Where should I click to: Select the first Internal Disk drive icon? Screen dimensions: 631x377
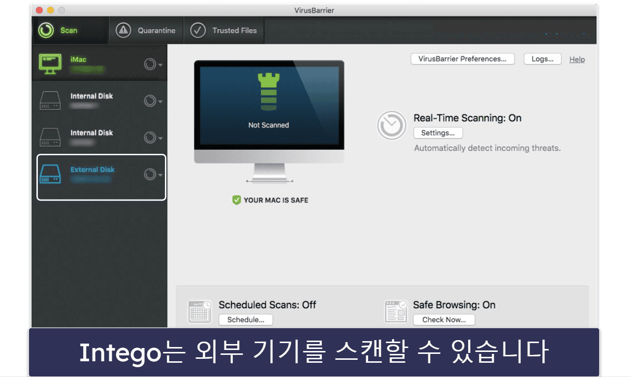tap(50, 101)
